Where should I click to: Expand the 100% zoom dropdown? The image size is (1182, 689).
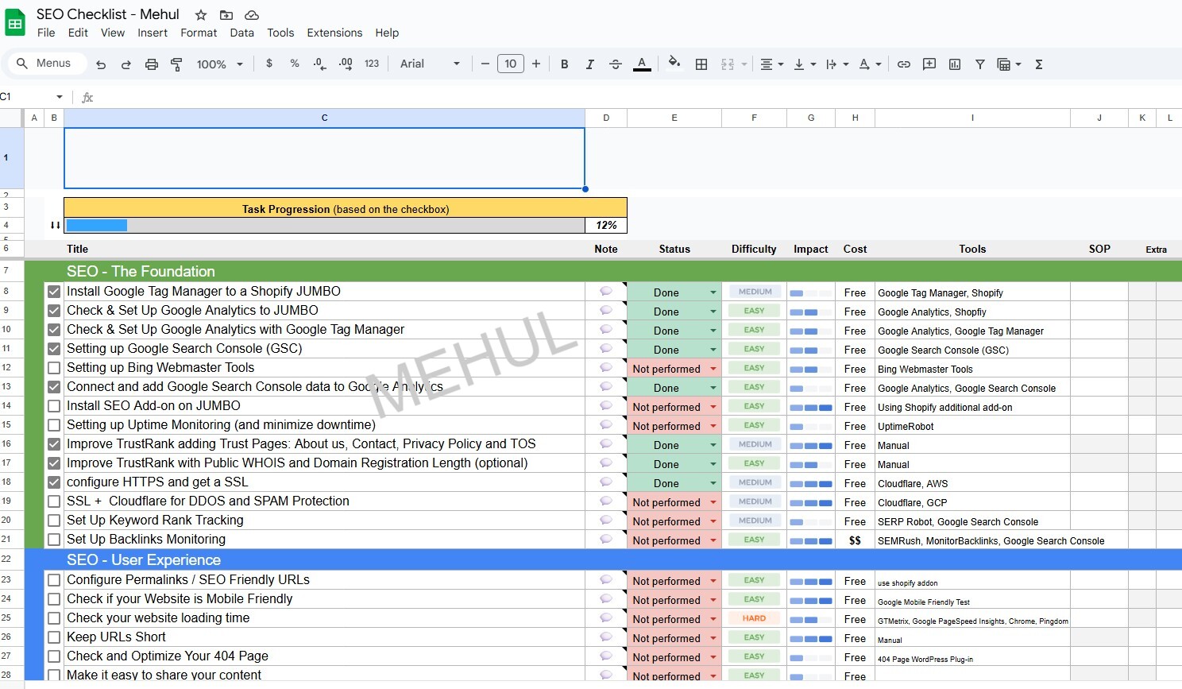coord(219,64)
